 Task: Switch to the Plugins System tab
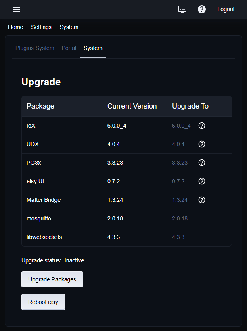pyautogui.click(x=35, y=48)
